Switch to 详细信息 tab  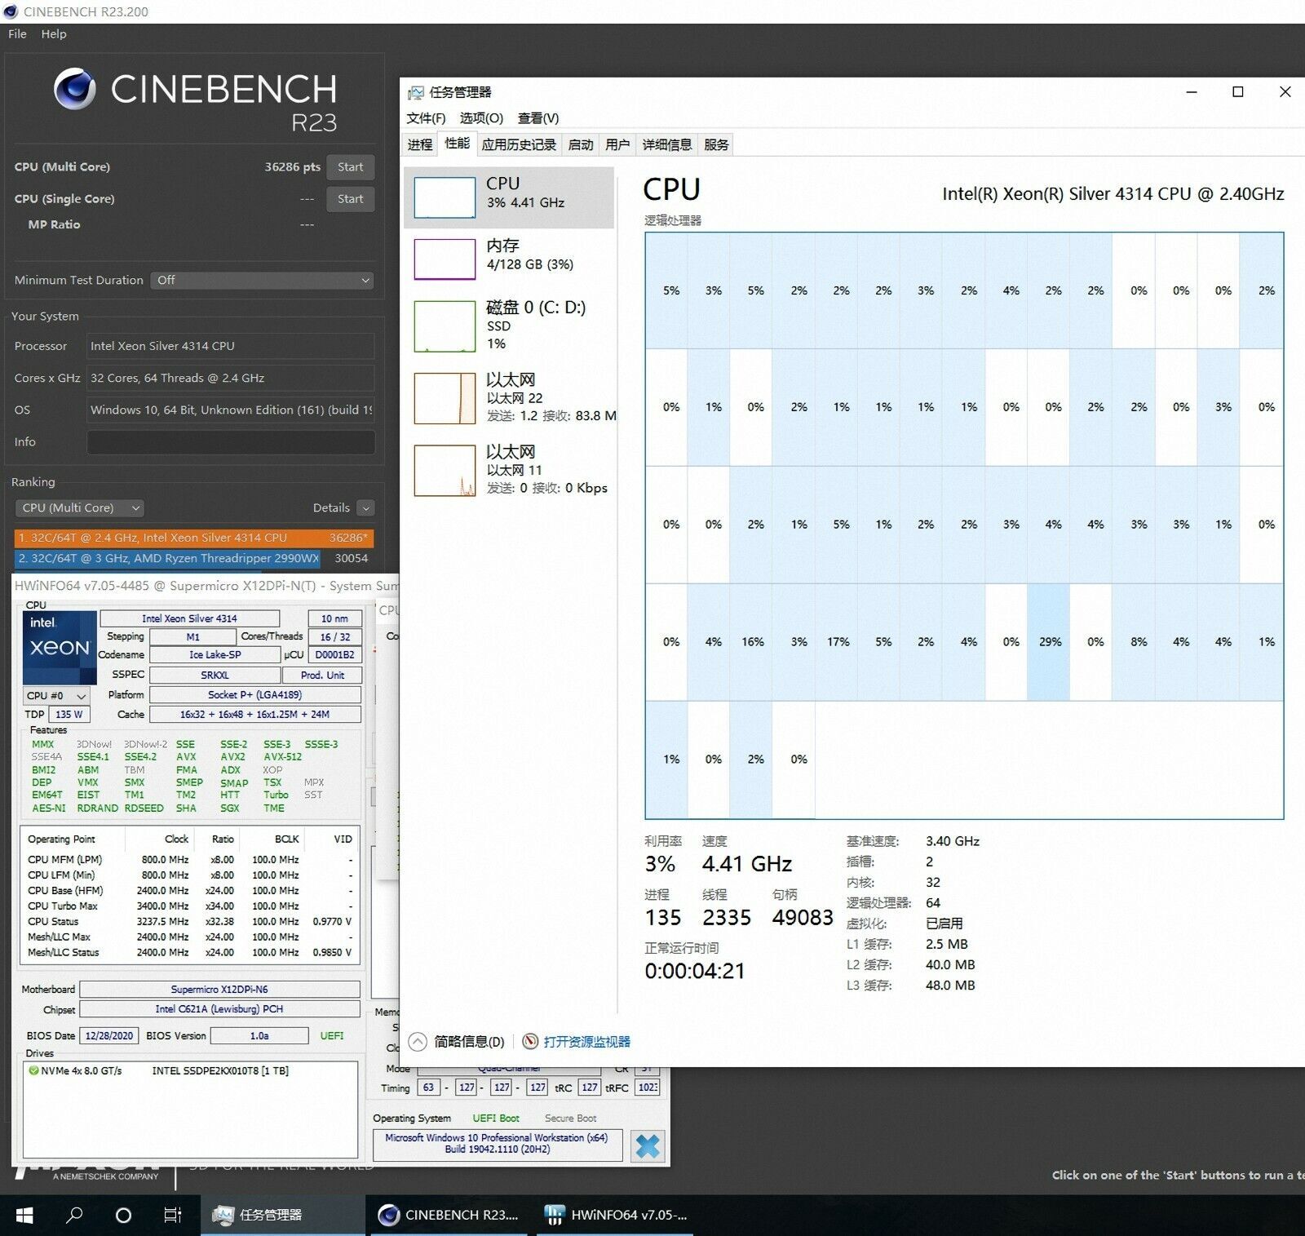pyautogui.click(x=667, y=144)
